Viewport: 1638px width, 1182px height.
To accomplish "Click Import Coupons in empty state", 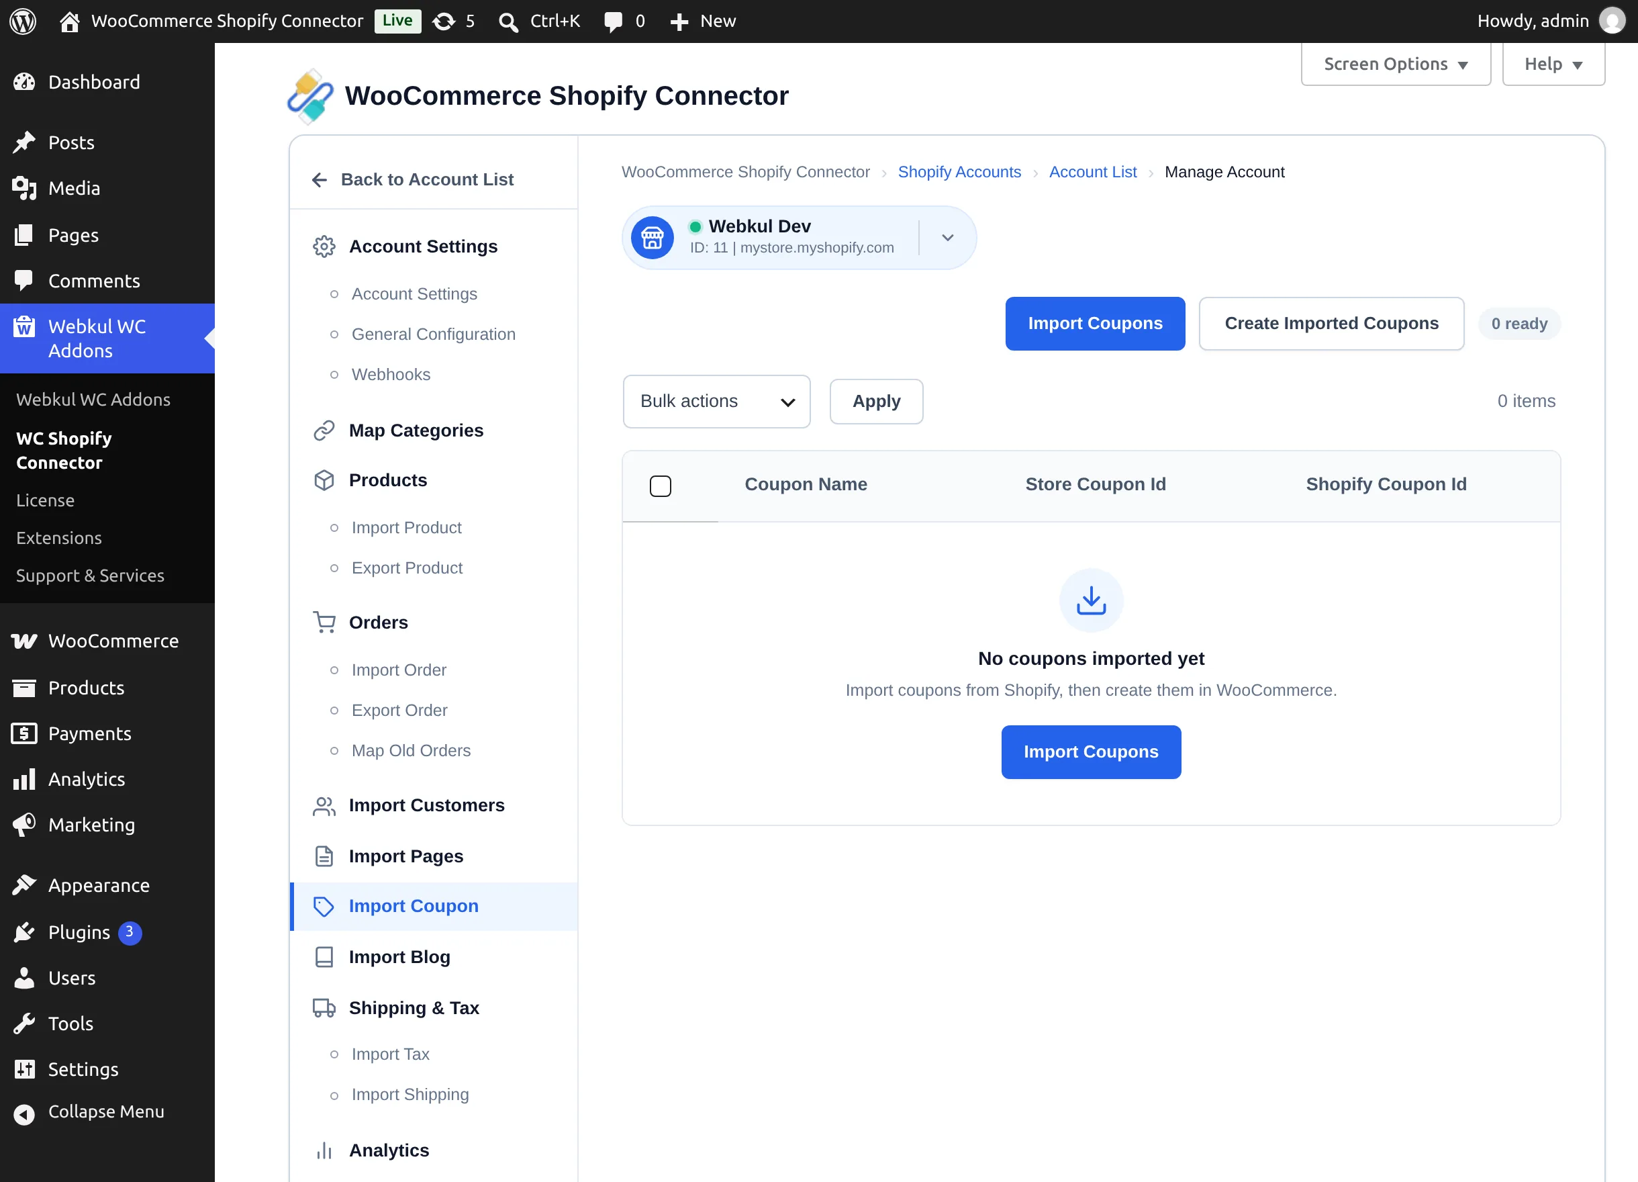I will tap(1091, 752).
